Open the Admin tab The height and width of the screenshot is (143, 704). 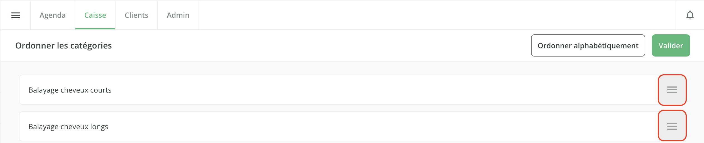(x=178, y=15)
